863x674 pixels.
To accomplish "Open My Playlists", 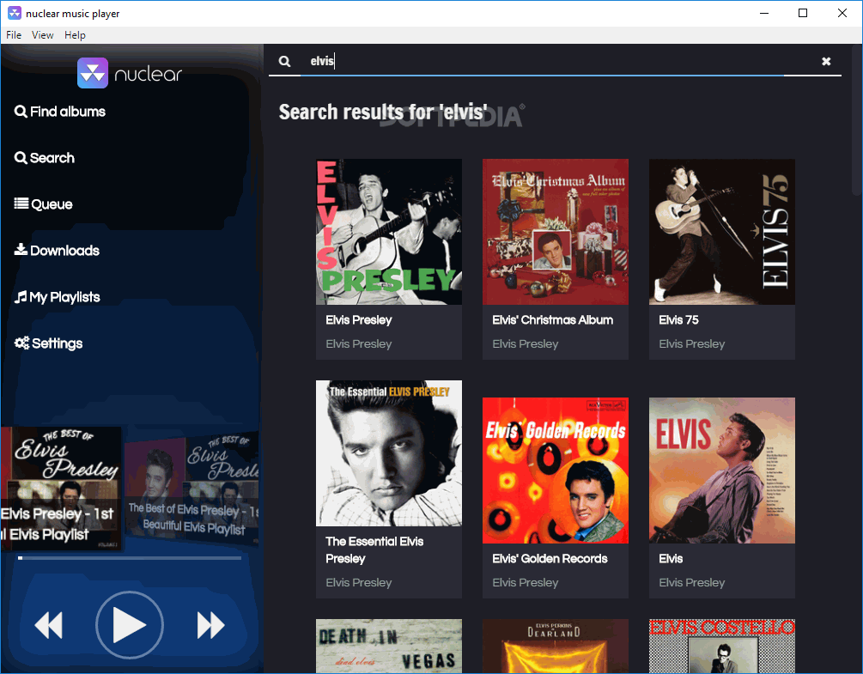I will click(x=58, y=297).
